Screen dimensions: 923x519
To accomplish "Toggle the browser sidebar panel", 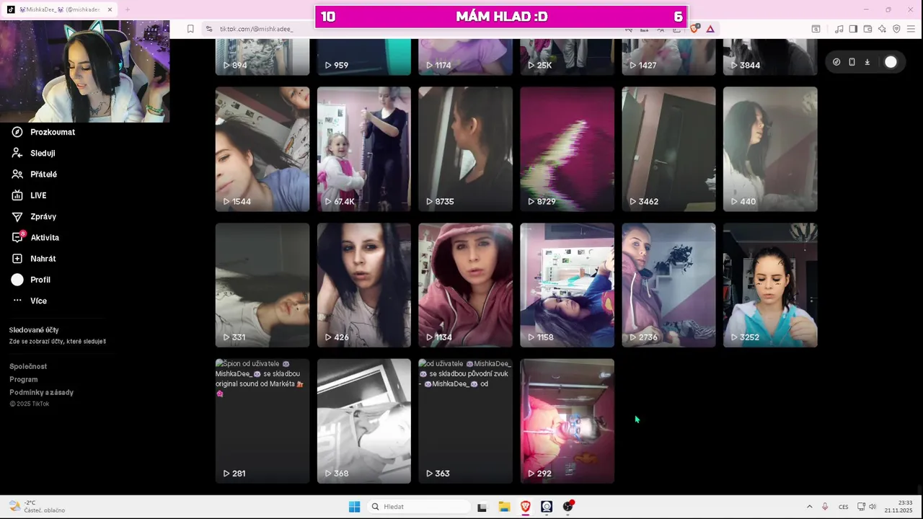I will click(x=853, y=29).
